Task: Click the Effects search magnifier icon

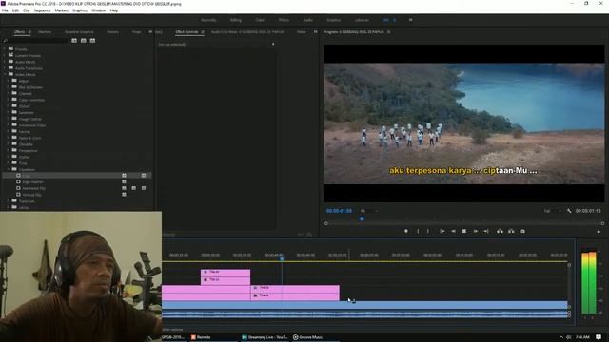Action: 6,40
